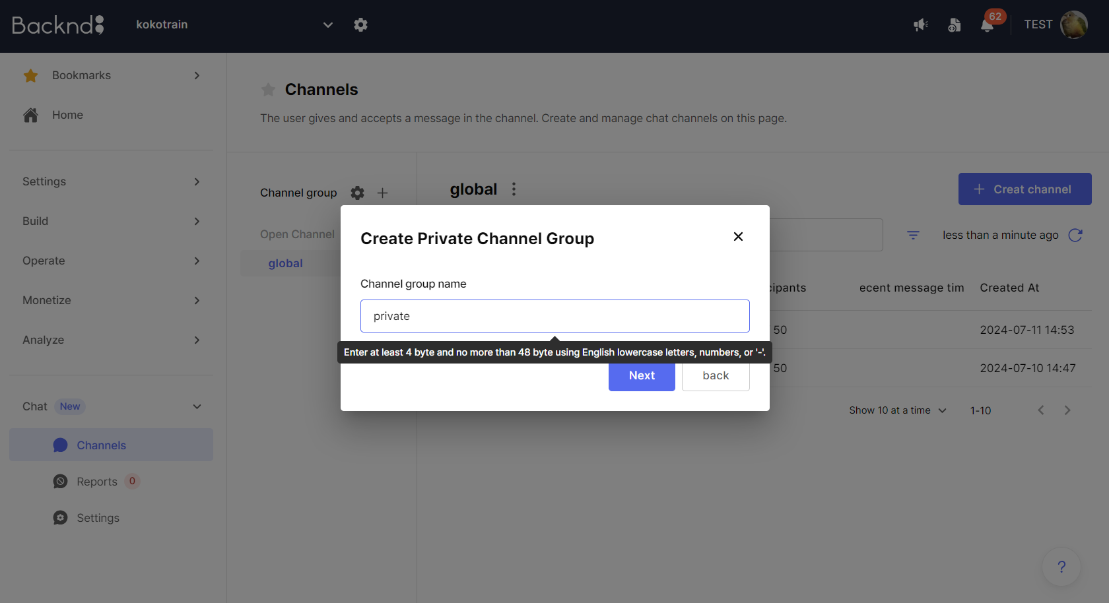Expand the kokotrain project dropdown
This screenshot has width=1109, height=603.
(327, 25)
